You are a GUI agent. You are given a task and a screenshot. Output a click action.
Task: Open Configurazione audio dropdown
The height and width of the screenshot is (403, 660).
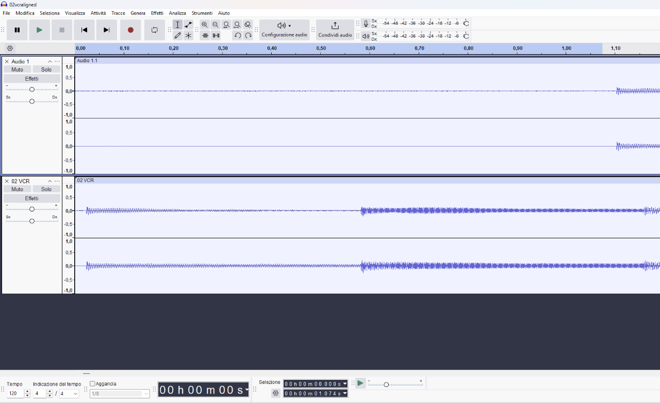point(284,30)
